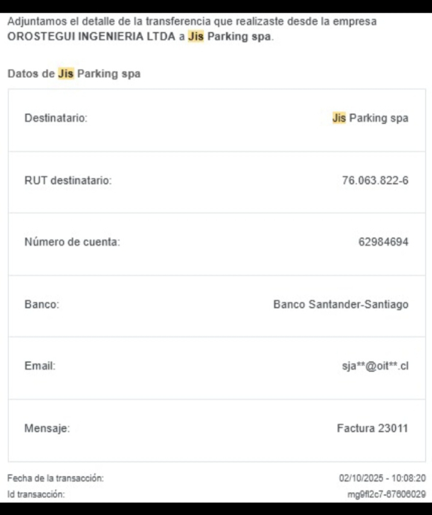The image size is (432, 515).
Task: Click the masked email sja**@oit**.cl
Action: coord(375,366)
